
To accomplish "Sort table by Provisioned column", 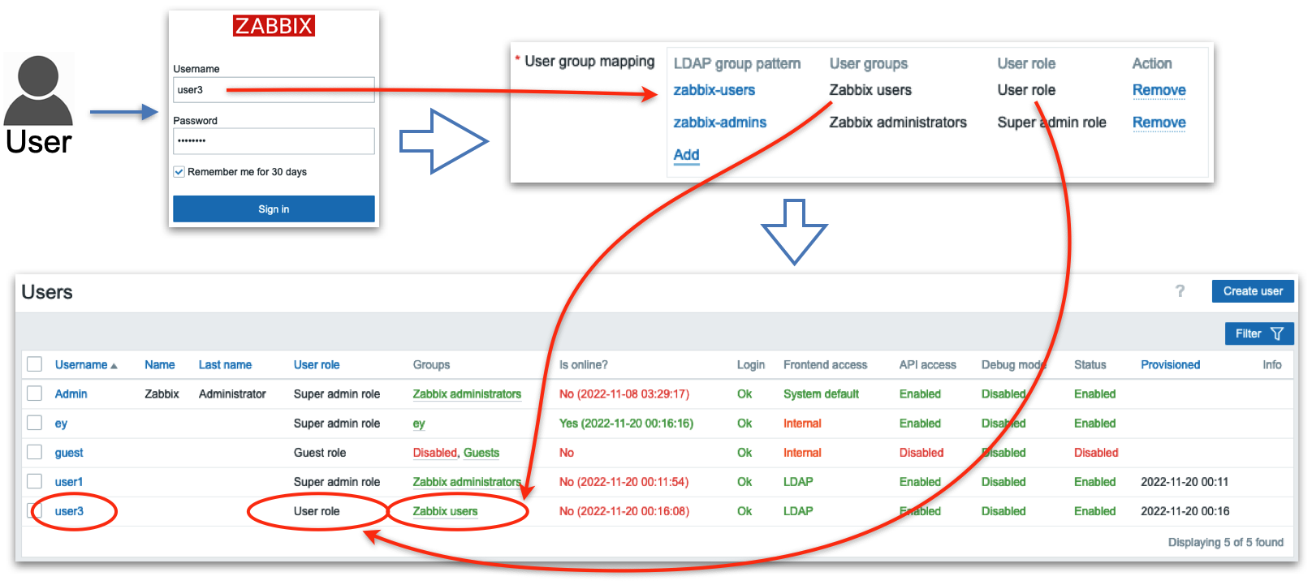I will 1170,365.
